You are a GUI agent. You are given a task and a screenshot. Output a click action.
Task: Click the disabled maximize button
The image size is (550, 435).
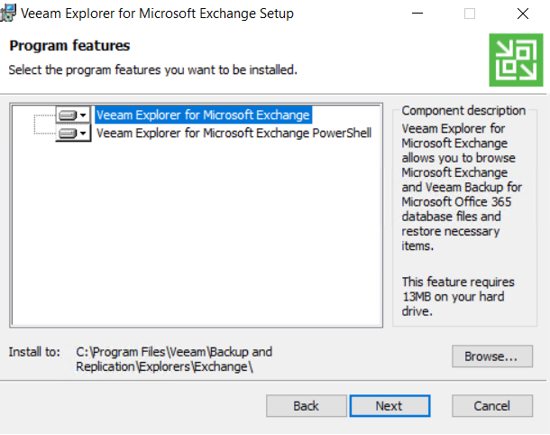point(470,14)
